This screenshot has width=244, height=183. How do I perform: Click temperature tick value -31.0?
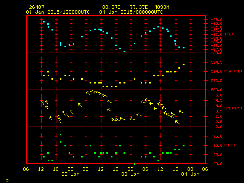coord(217,27)
